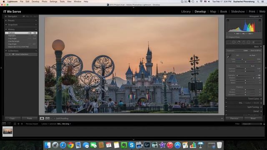Open Finder from the Dock

pos(48,145)
